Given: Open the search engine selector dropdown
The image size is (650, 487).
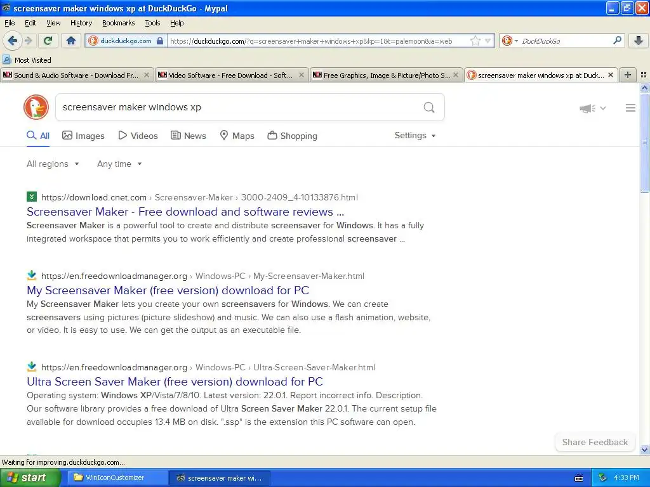Looking at the screenshot, I should click(x=510, y=41).
